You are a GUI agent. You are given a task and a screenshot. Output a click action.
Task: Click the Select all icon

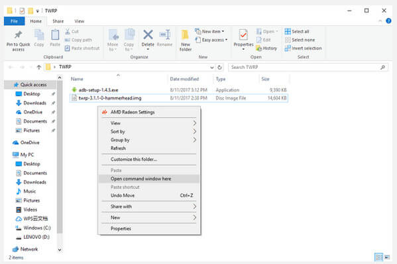[x=288, y=31]
